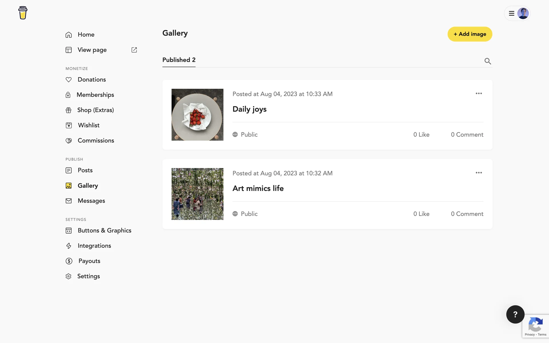Image resolution: width=549 pixels, height=343 pixels.
Task: Open Messages in the sidebar
Action: pyautogui.click(x=91, y=201)
